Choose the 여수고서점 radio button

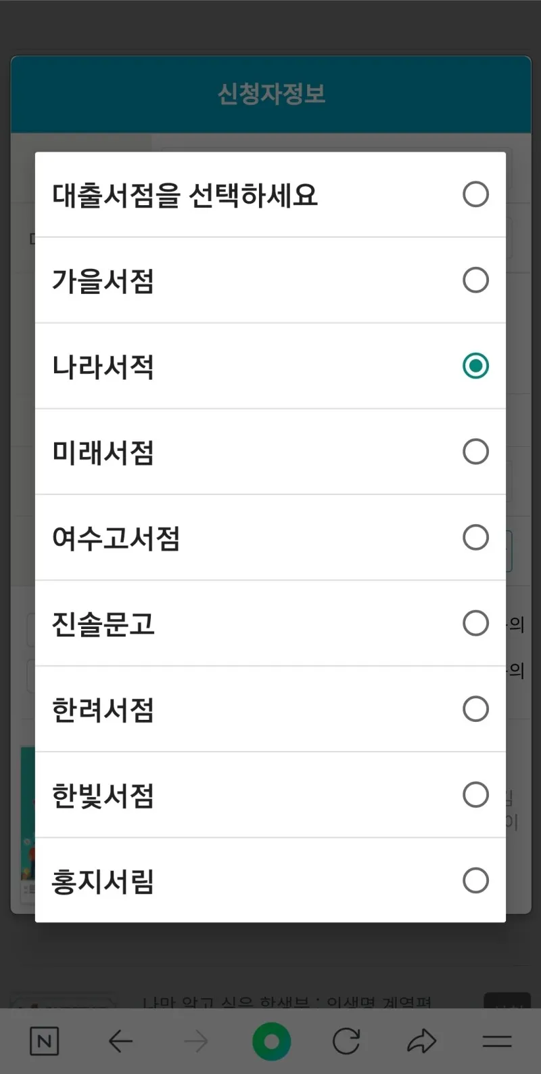pyautogui.click(x=475, y=538)
